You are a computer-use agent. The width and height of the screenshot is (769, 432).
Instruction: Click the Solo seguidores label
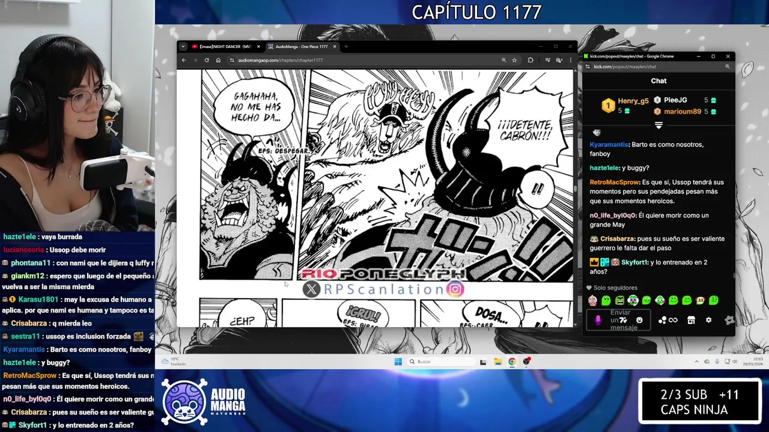click(615, 288)
